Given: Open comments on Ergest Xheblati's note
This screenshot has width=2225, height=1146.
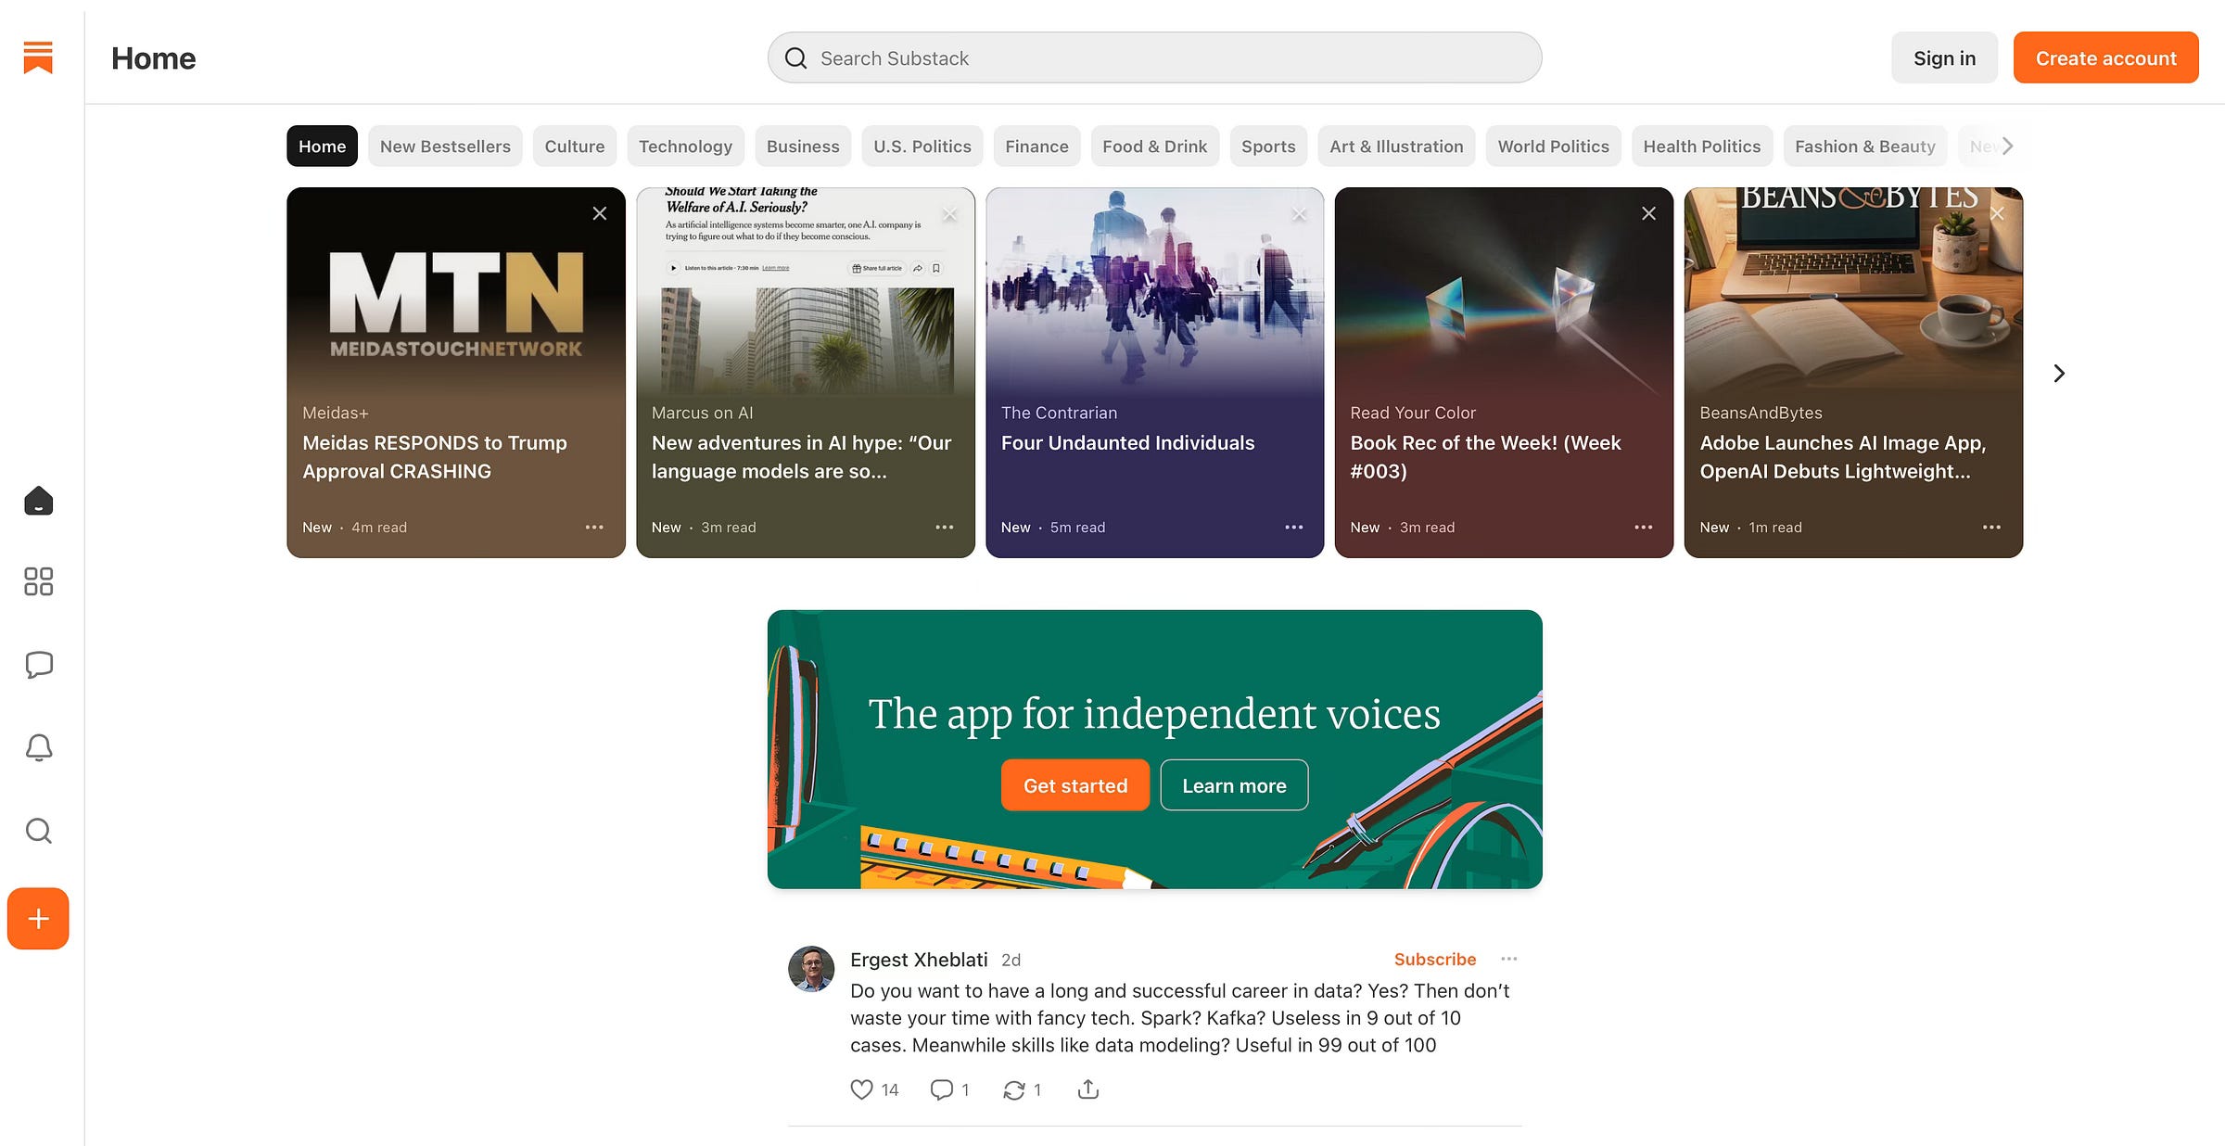Looking at the screenshot, I should click(x=949, y=1089).
